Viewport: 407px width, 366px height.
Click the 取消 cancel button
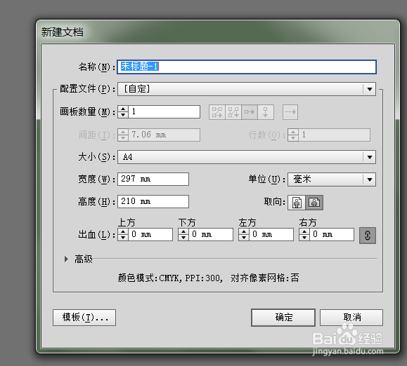click(x=351, y=318)
